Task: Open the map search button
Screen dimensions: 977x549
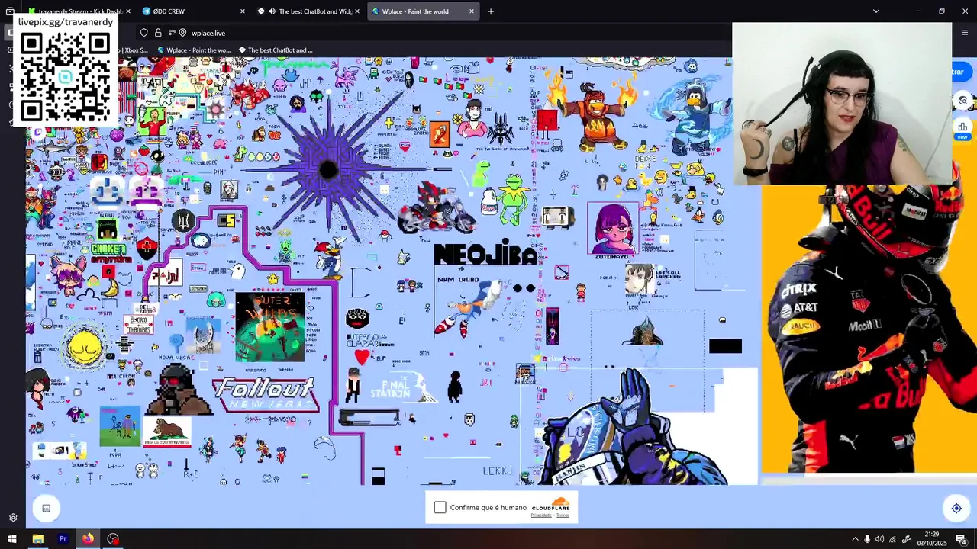Action: 963,101
